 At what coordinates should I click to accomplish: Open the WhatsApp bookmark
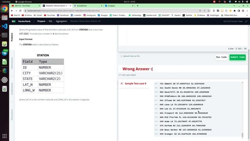[x=135, y=15]
